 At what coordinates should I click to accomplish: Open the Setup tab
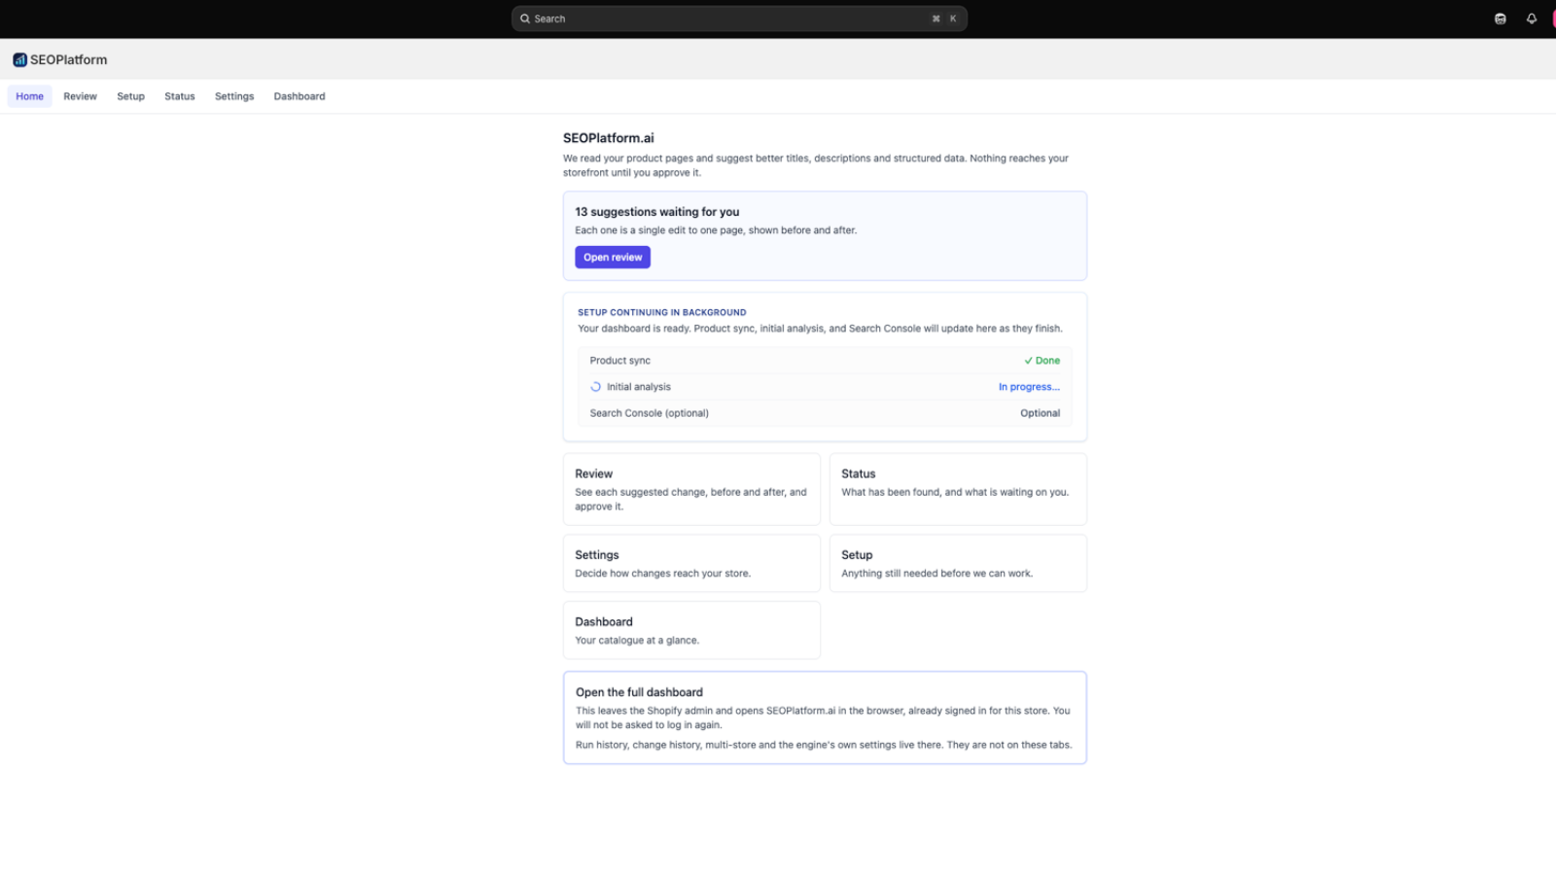point(130,96)
